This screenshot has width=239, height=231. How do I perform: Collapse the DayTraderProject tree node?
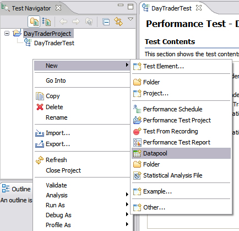click(7, 34)
